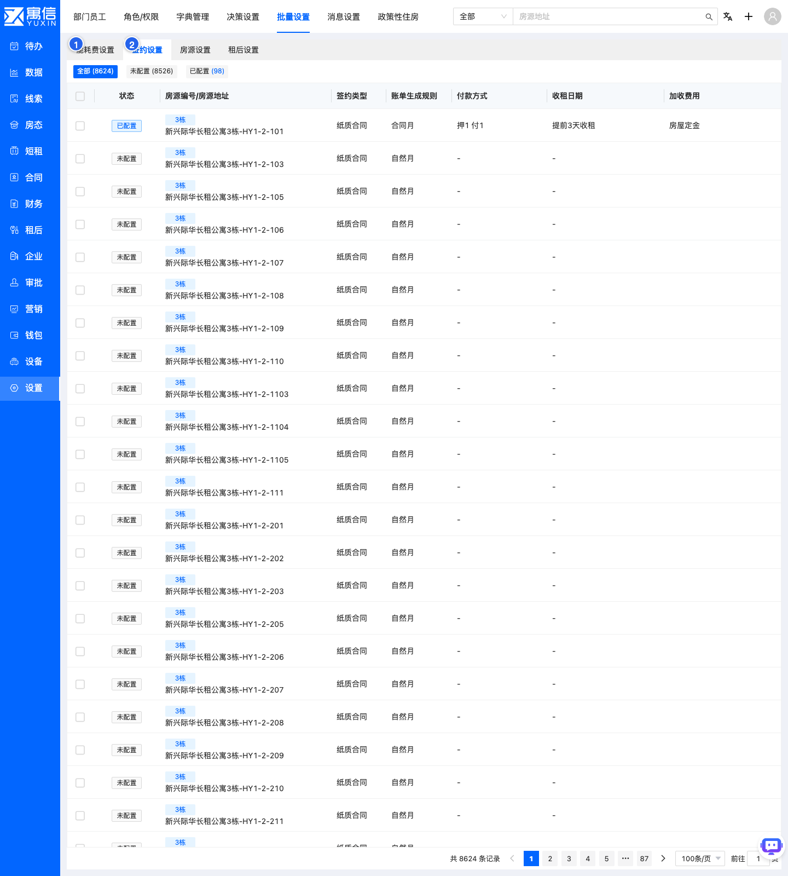Open the 政策性住房 menu
The height and width of the screenshot is (876, 788).
coord(398,17)
